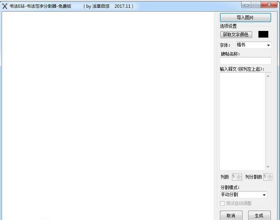Viewport: 280px width, 220px height.
Task: Click inside the 输入释文 text area
Action: click(243, 121)
